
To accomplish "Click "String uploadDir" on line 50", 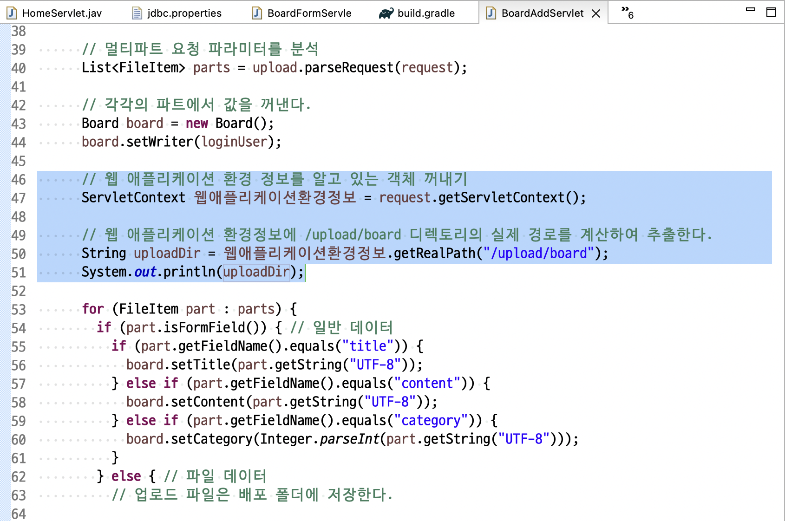I will 141,254.
